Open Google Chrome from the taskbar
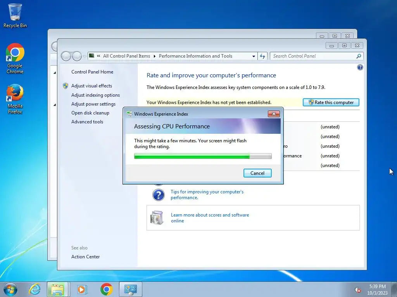 click(106, 289)
